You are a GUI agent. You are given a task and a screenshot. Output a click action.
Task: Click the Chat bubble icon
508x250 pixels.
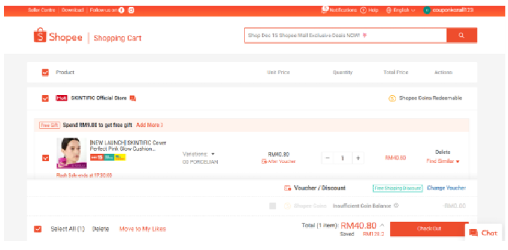(474, 233)
